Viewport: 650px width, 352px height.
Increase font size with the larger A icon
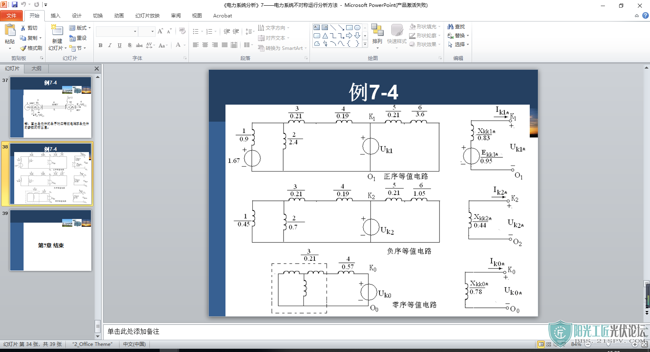(x=160, y=31)
